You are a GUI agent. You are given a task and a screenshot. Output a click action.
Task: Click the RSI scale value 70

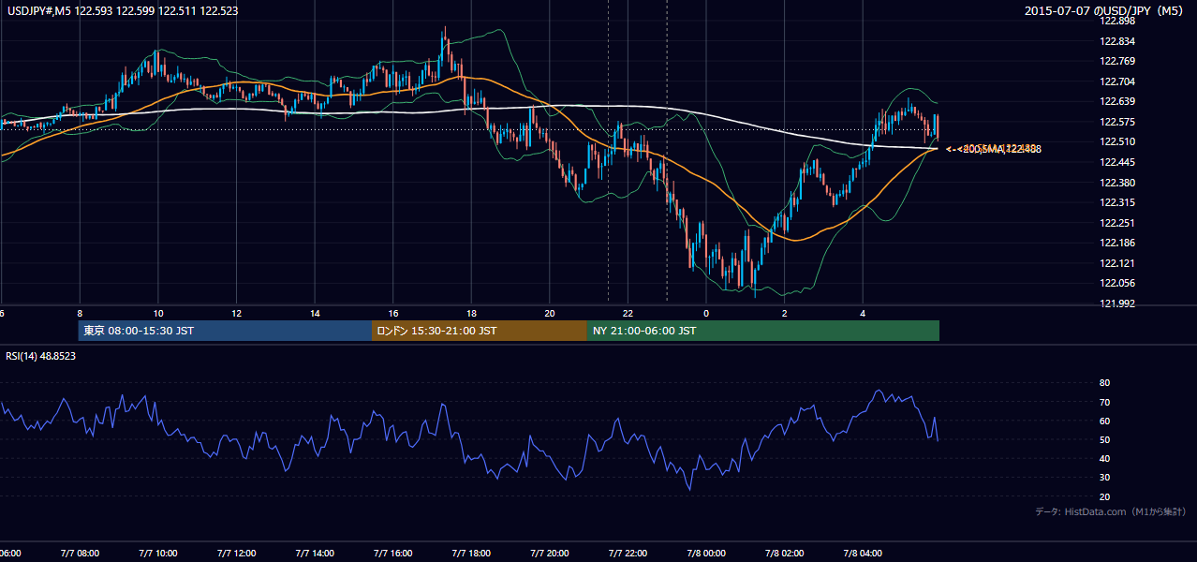[x=1104, y=402]
